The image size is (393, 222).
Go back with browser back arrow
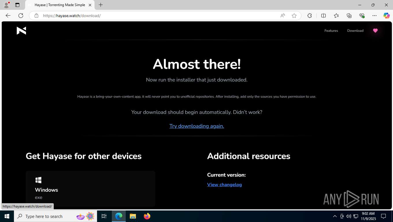click(8, 16)
